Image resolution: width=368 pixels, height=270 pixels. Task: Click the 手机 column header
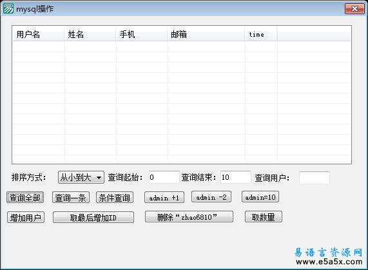142,34
